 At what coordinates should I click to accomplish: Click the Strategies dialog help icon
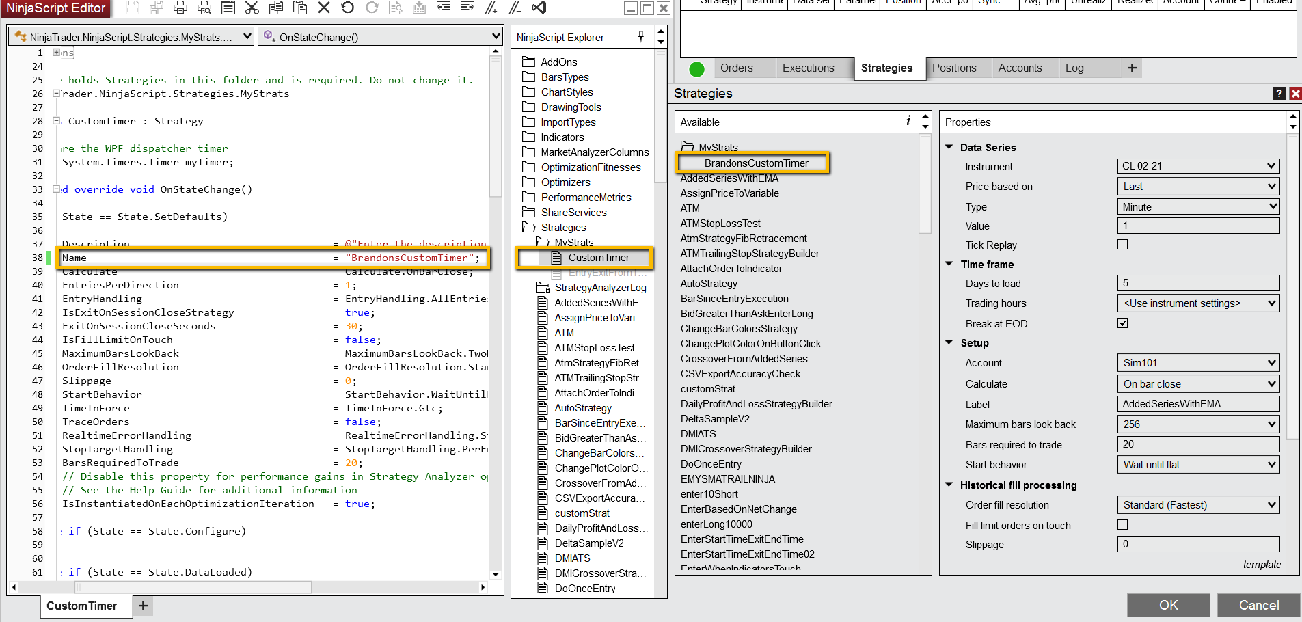(1279, 94)
